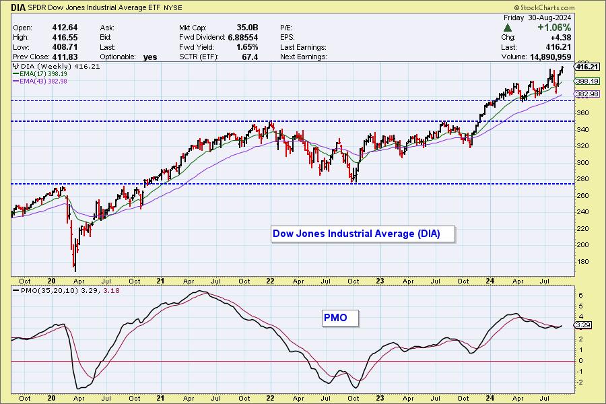Viewport: 606px width, 404px height.
Task: Select the Volume value 14,890,959
Action: (x=550, y=57)
